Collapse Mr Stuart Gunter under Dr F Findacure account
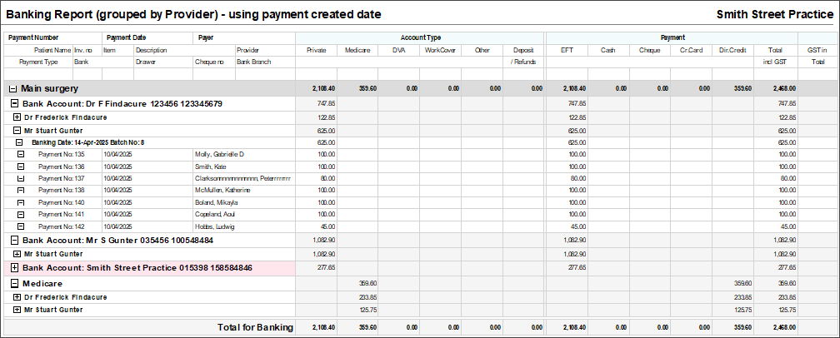840x338 pixels. tap(17, 131)
